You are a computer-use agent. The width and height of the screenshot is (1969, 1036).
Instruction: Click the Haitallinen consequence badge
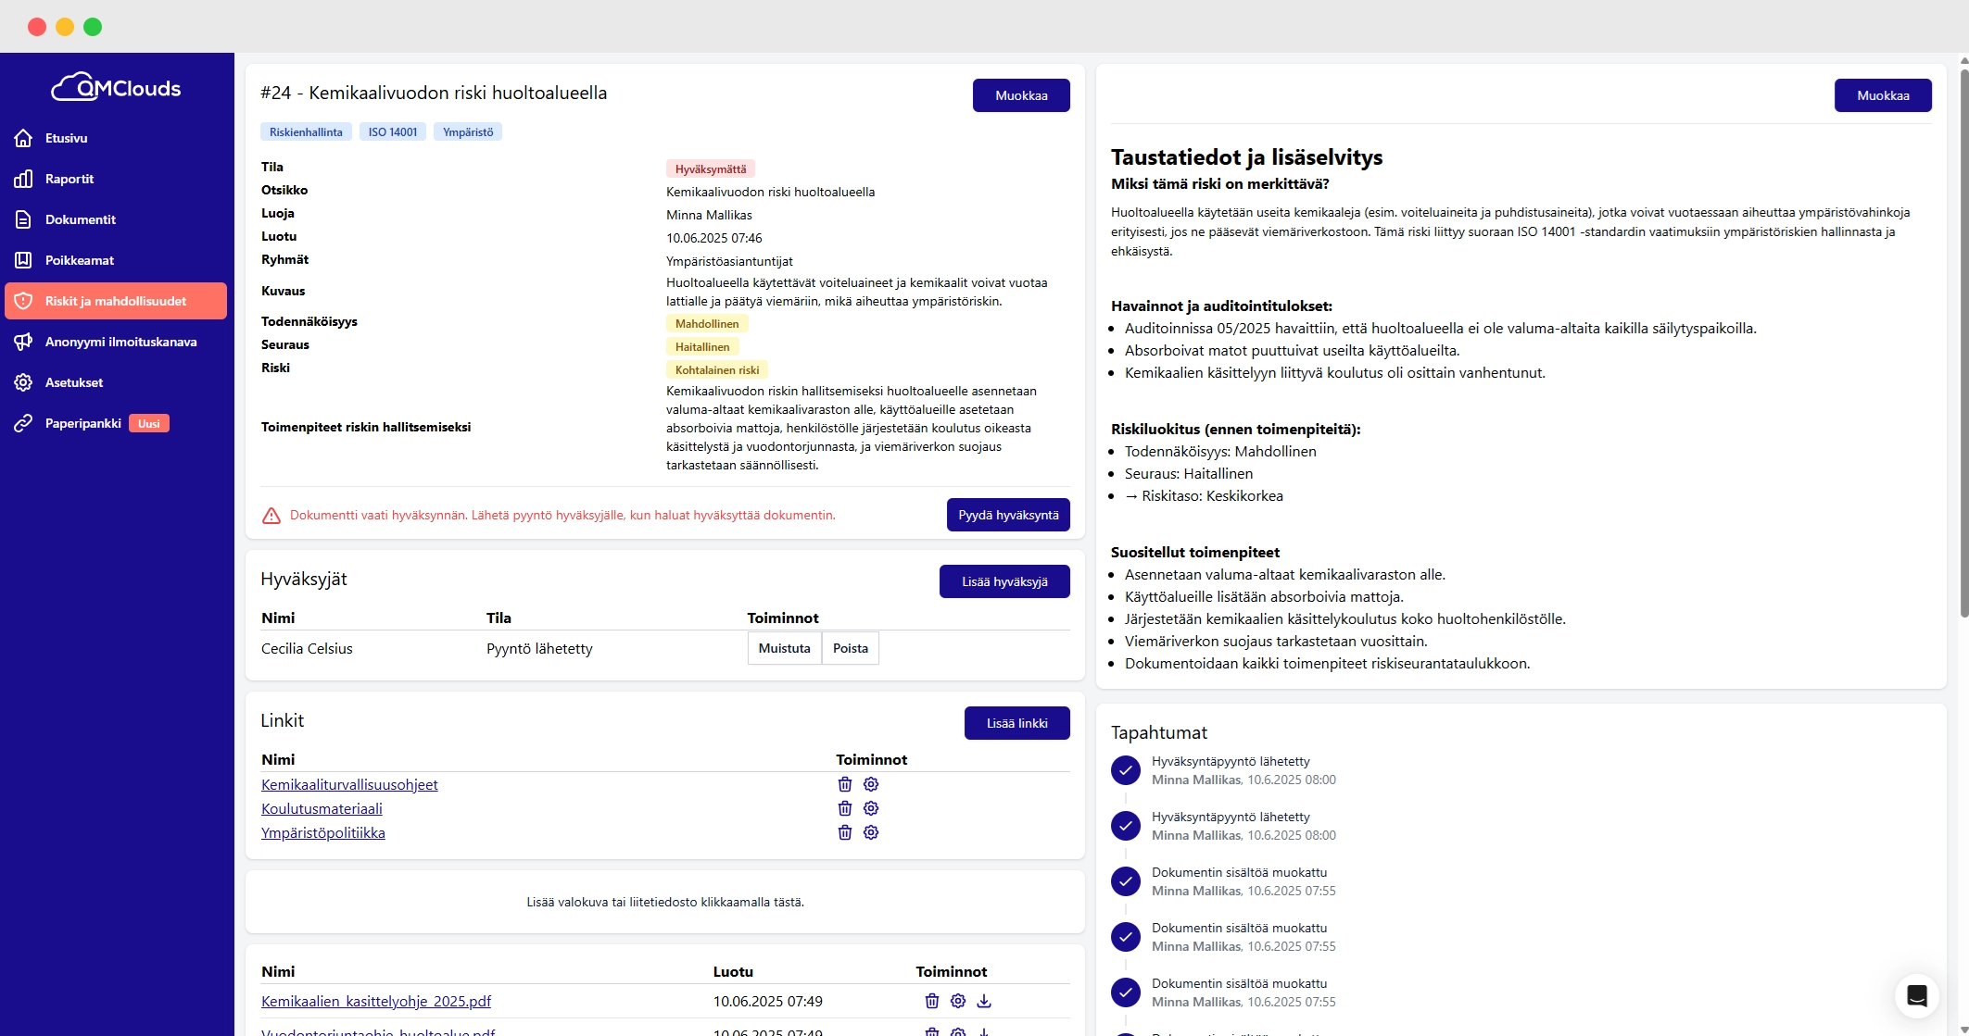(702, 347)
